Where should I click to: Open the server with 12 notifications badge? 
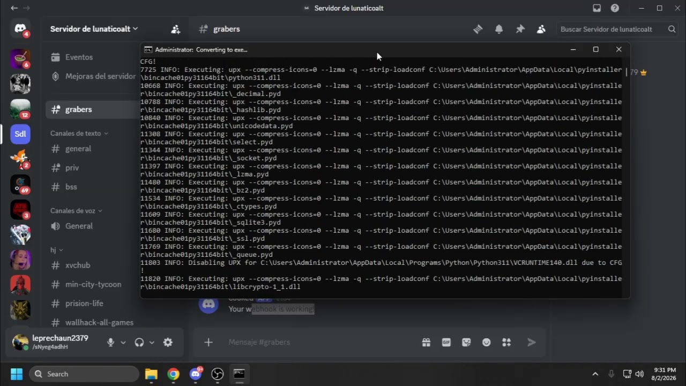point(20,109)
